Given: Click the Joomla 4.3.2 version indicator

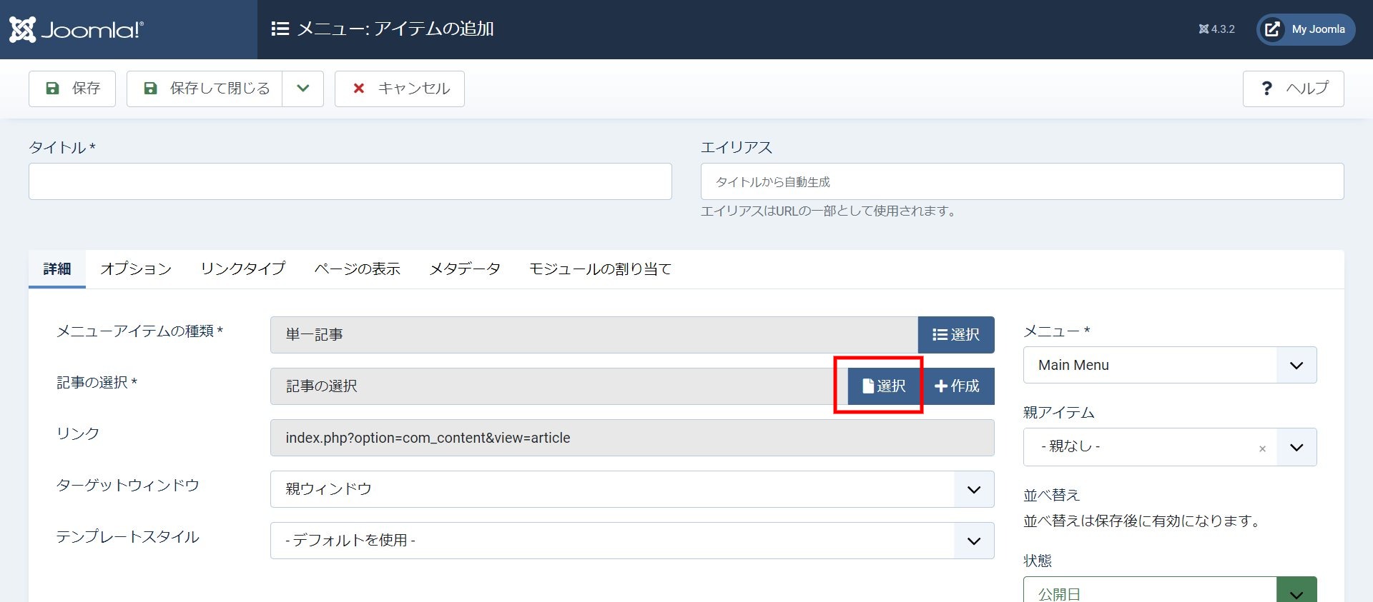Looking at the screenshot, I should coord(1216,29).
